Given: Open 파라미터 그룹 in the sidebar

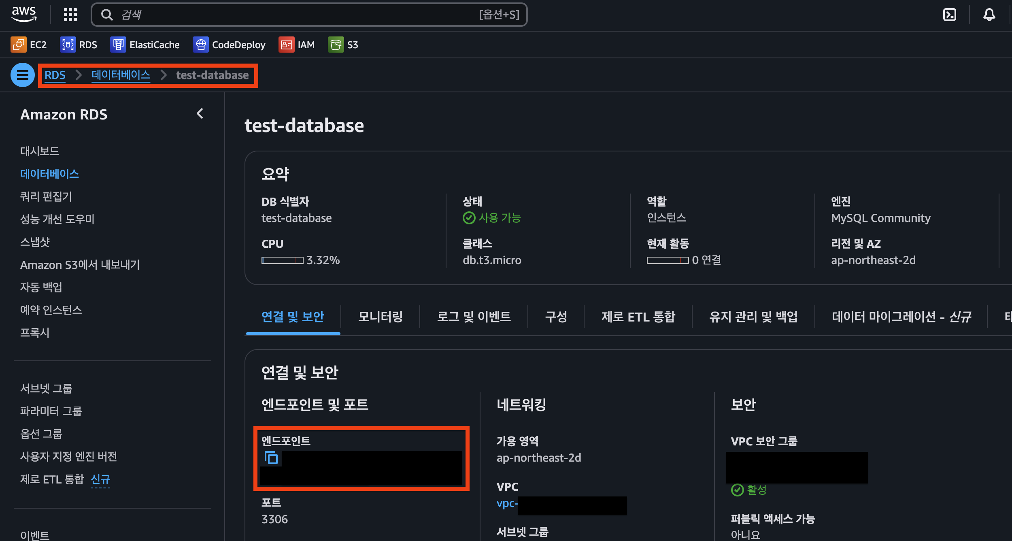Looking at the screenshot, I should pos(51,411).
